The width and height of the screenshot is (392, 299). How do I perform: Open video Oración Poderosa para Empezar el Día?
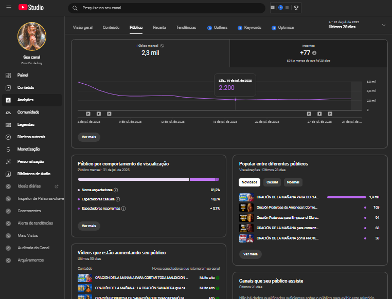288,218
